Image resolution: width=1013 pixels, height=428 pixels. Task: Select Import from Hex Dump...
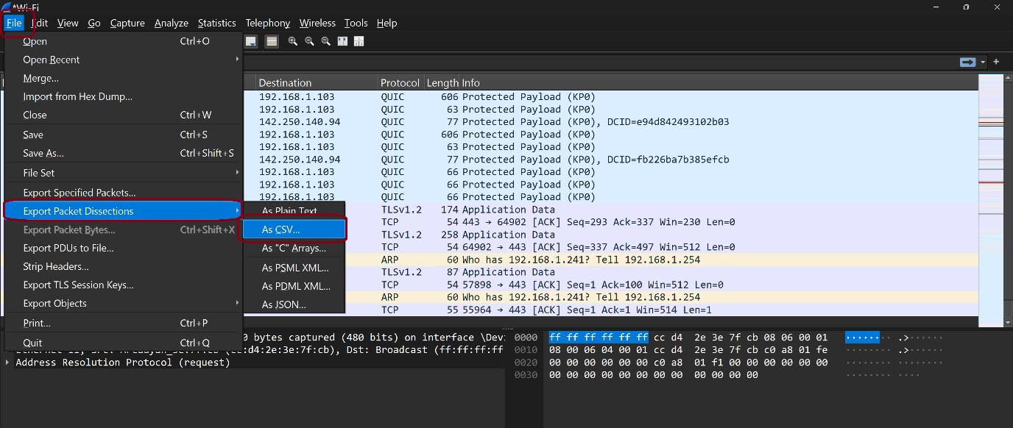point(124,96)
